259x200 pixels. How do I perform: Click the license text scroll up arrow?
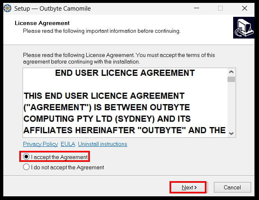point(231,72)
